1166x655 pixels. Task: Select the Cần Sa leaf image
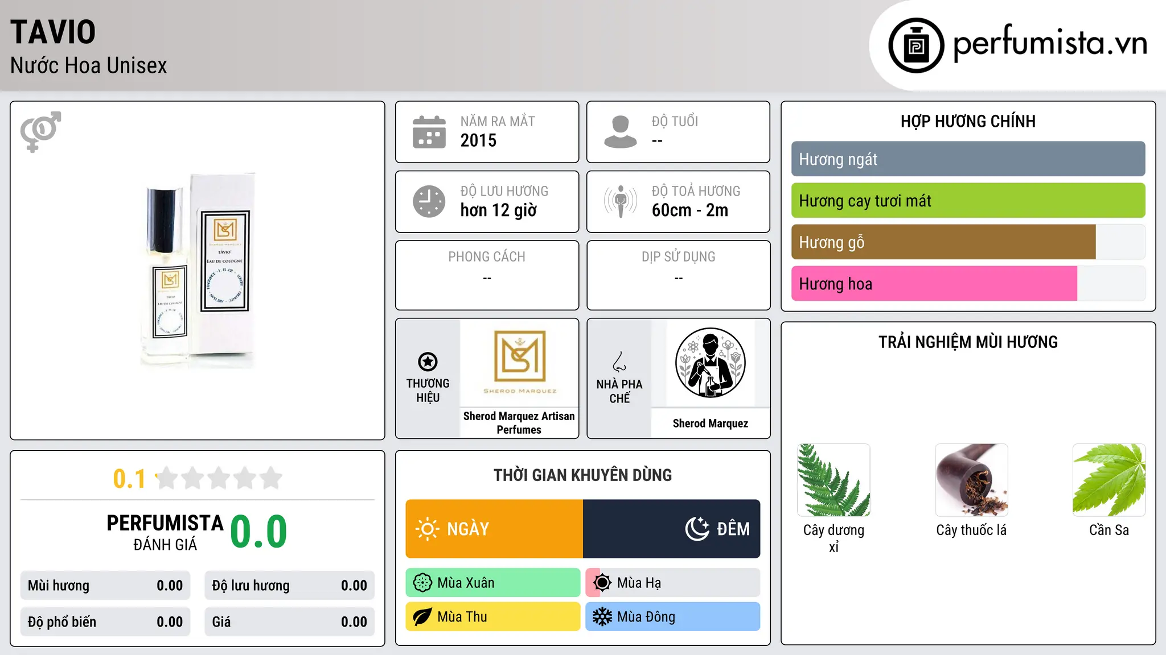coord(1109,480)
